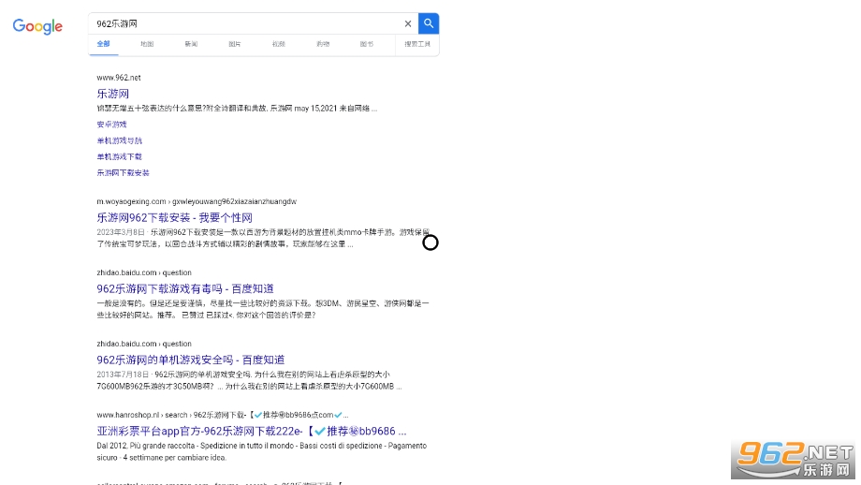Focus the search field containing 962乐游网
Screen dimensions: 861x485
click(245, 23)
